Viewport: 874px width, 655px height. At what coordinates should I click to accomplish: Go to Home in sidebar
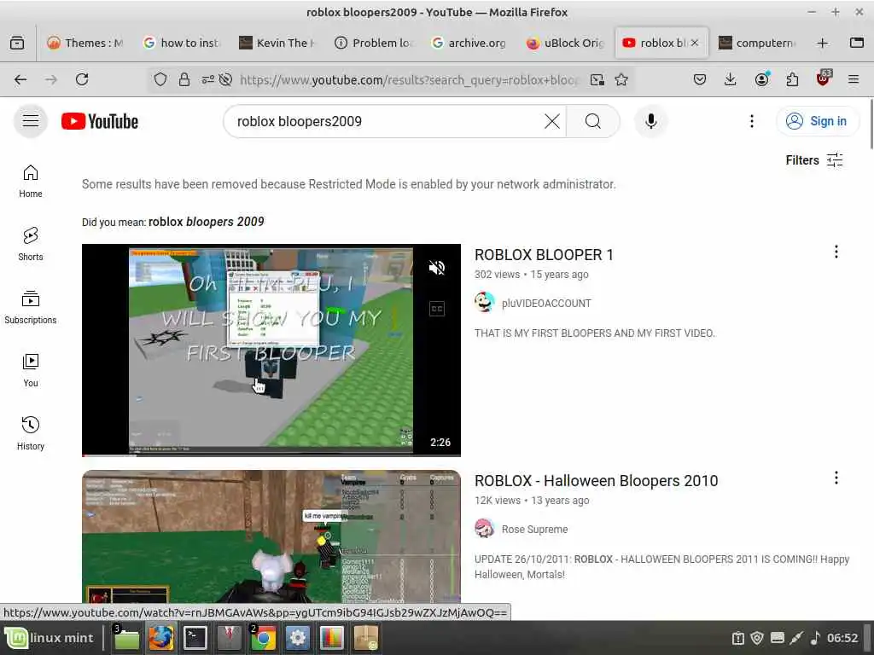point(31,182)
